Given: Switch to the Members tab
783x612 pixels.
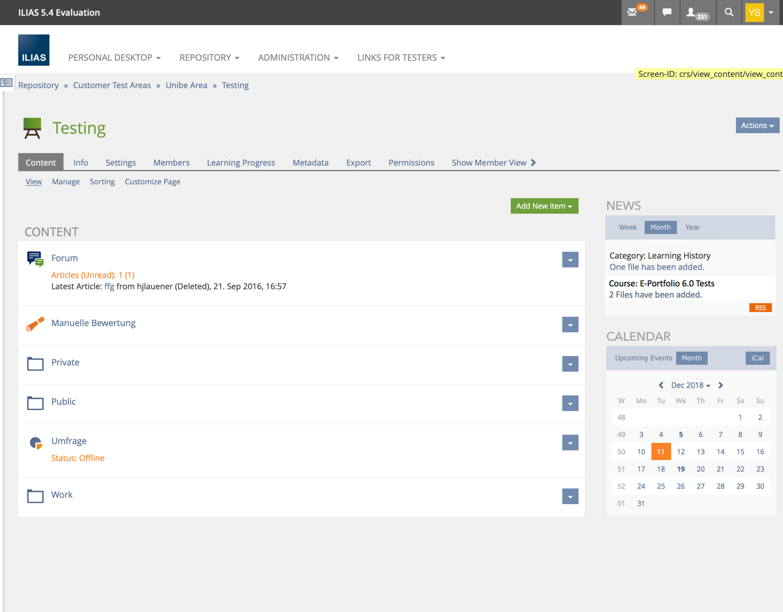Looking at the screenshot, I should pyautogui.click(x=171, y=163).
